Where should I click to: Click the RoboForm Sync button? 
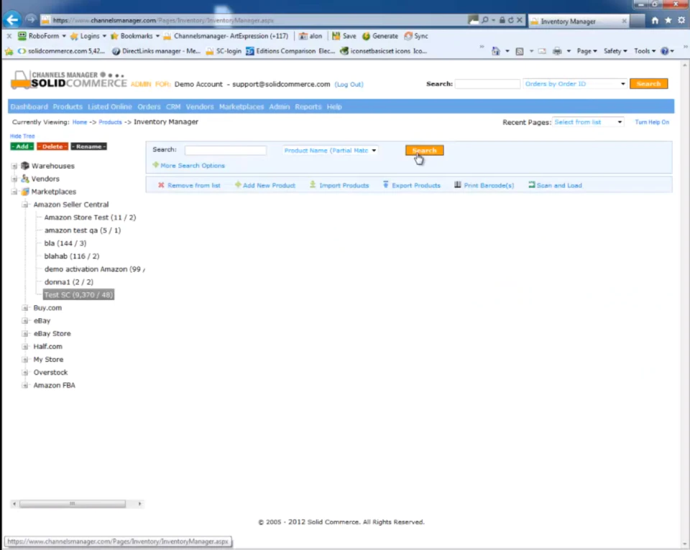[416, 36]
